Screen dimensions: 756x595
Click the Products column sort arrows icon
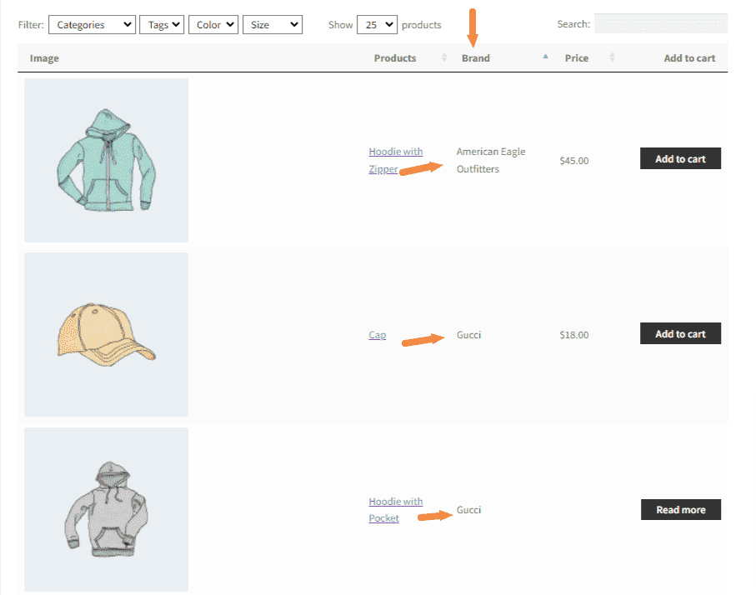coord(444,57)
